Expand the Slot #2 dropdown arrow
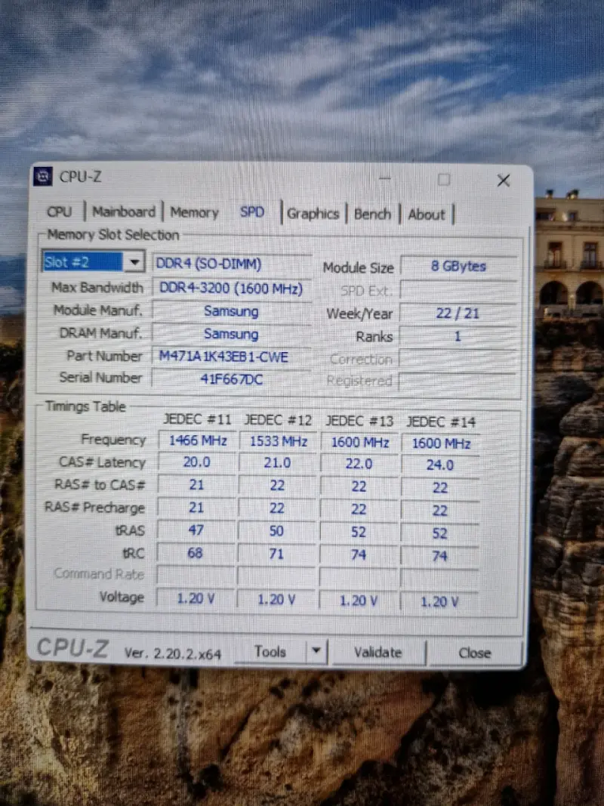The height and width of the screenshot is (806, 604). click(x=134, y=262)
